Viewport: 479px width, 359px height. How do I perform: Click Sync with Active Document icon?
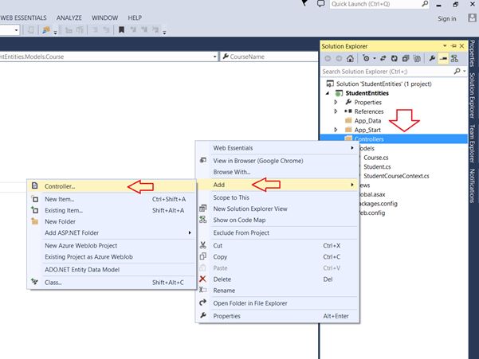point(383,58)
